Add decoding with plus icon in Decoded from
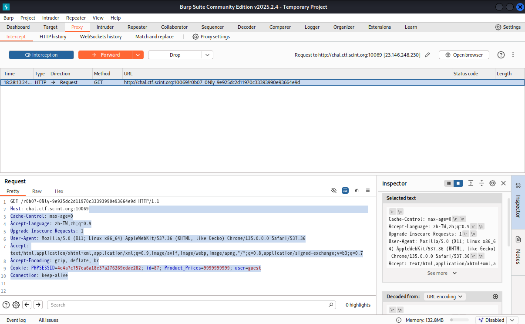 (x=495, y=297)
